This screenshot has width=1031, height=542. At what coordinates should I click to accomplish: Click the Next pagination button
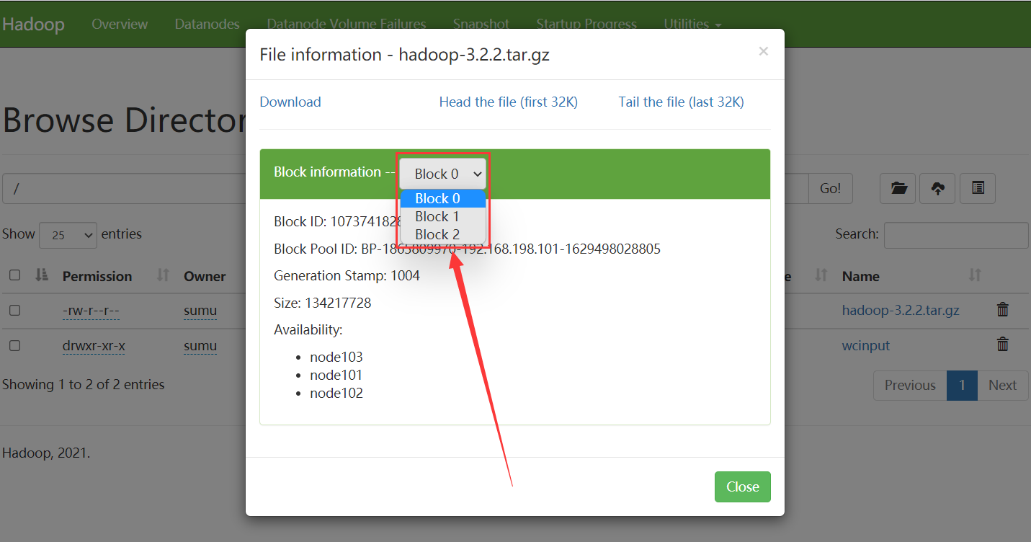click(1002, 386)
